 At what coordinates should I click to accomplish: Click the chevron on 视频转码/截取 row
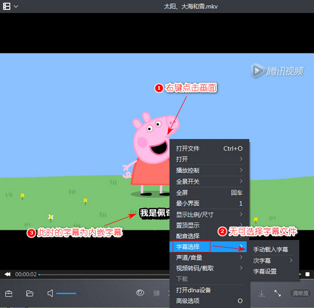click(x=241, y=268)
